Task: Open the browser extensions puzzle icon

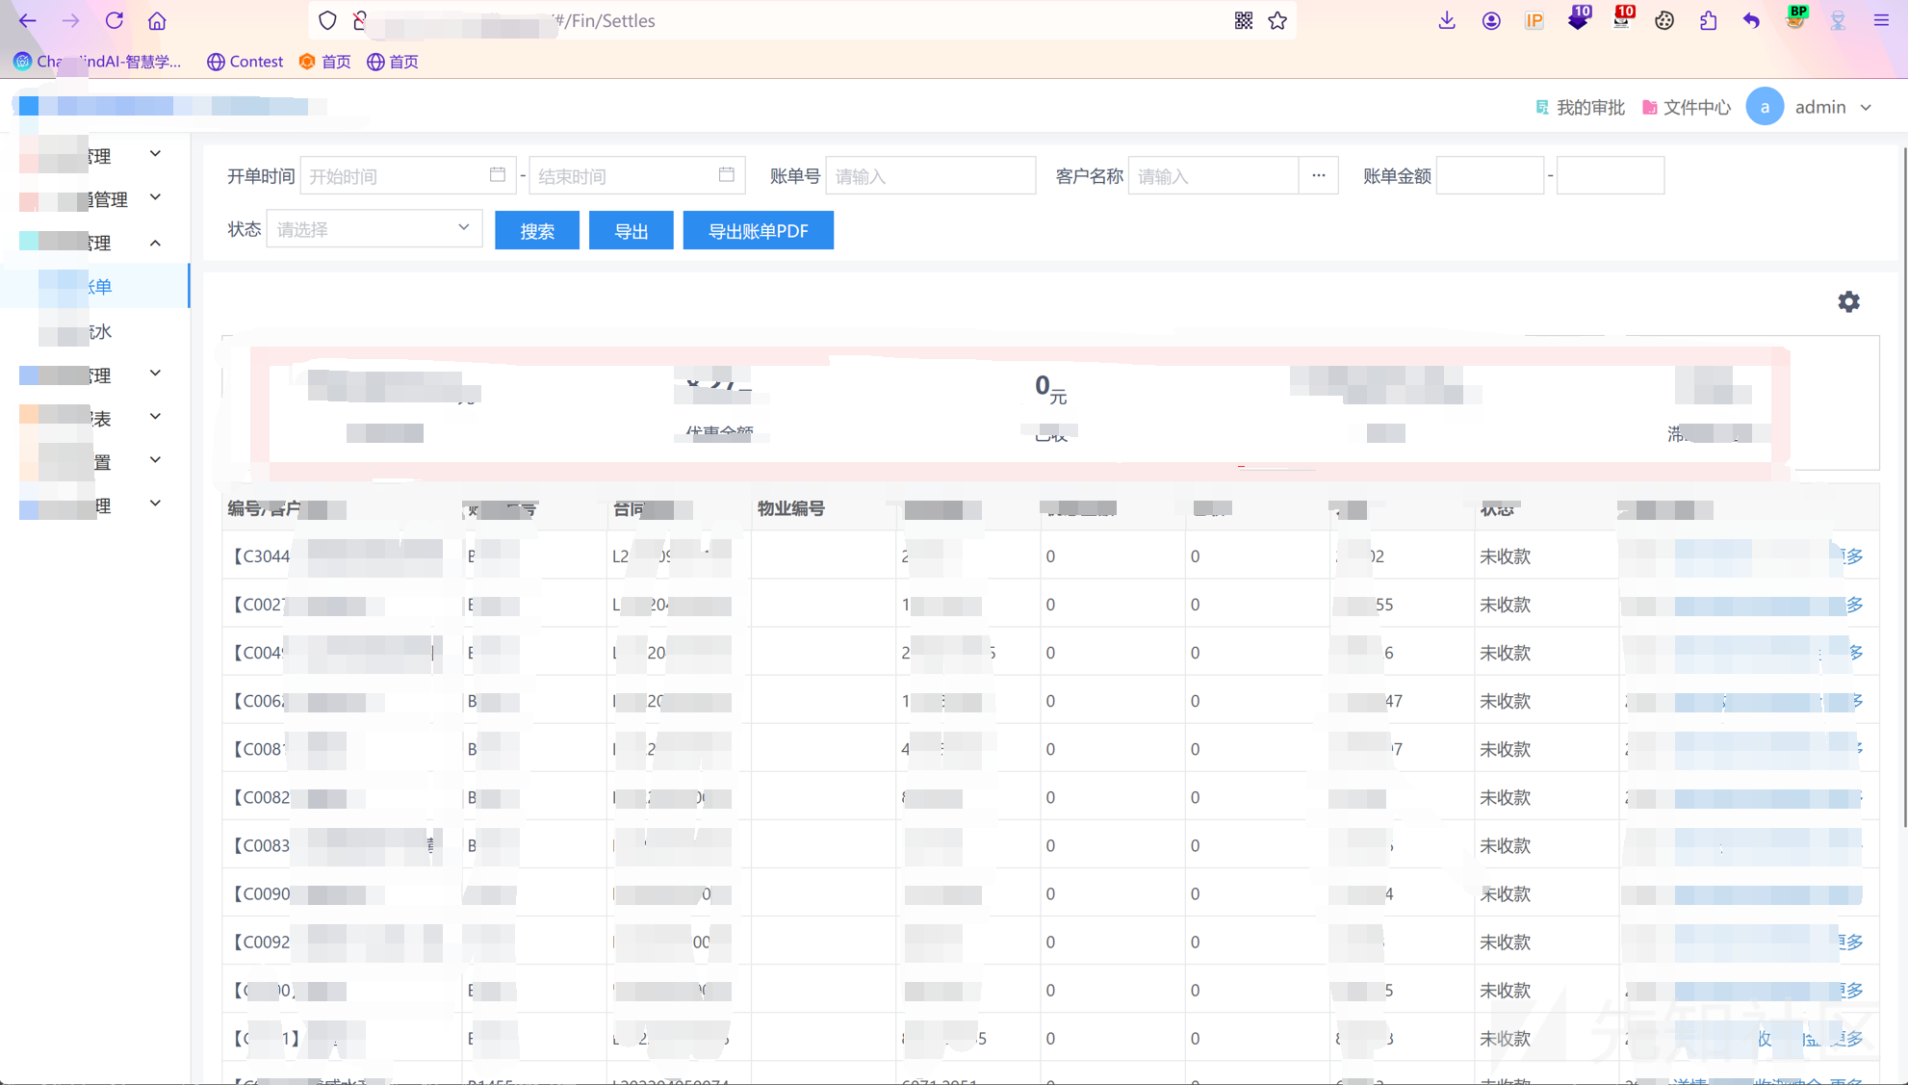Action: click(x=1708, y=20)
